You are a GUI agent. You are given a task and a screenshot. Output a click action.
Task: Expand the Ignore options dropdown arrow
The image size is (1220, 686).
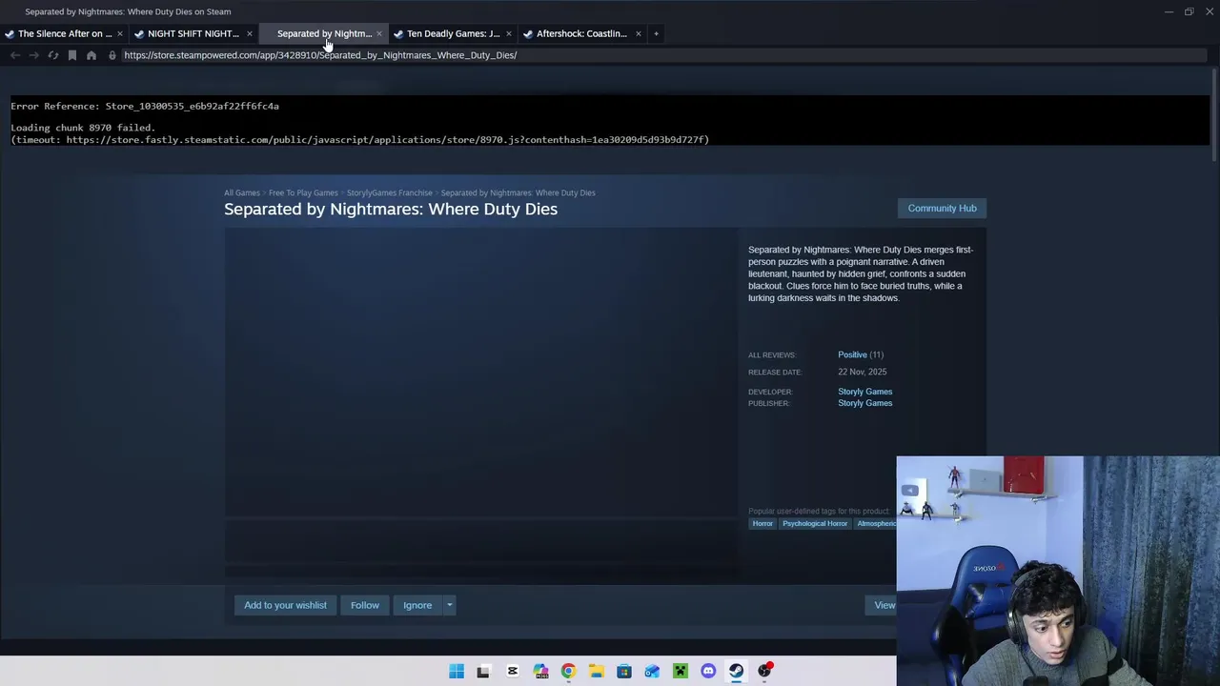[449, 605]
